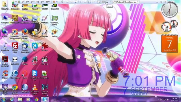181x102 pixels.
Task: Open the Tabs menu
Action: tap(43, 2)
